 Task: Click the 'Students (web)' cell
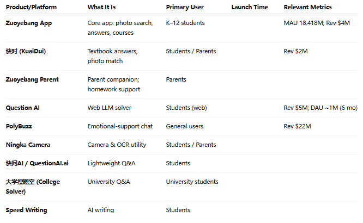click(186, 108)
